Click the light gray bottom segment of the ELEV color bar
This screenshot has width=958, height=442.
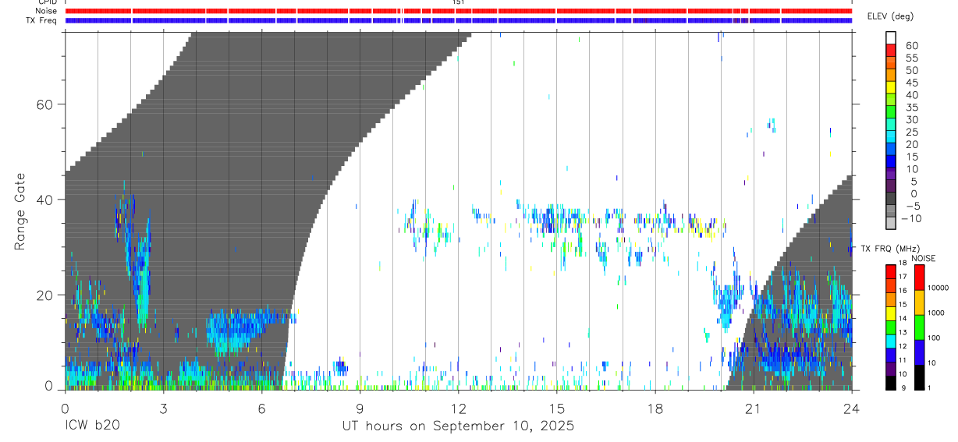pyautogui.click(x=892, y=224)
